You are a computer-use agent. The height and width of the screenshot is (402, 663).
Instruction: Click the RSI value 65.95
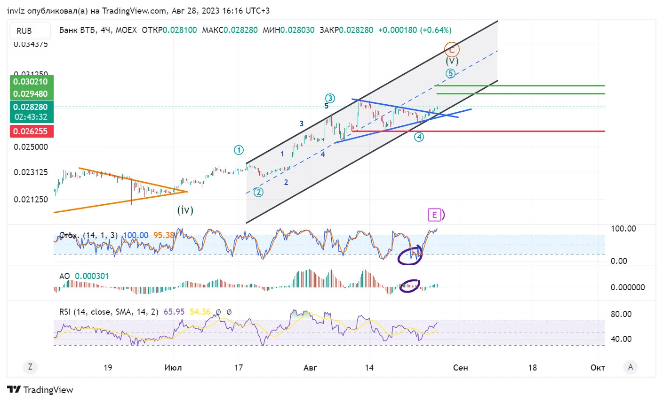(174, 312)
